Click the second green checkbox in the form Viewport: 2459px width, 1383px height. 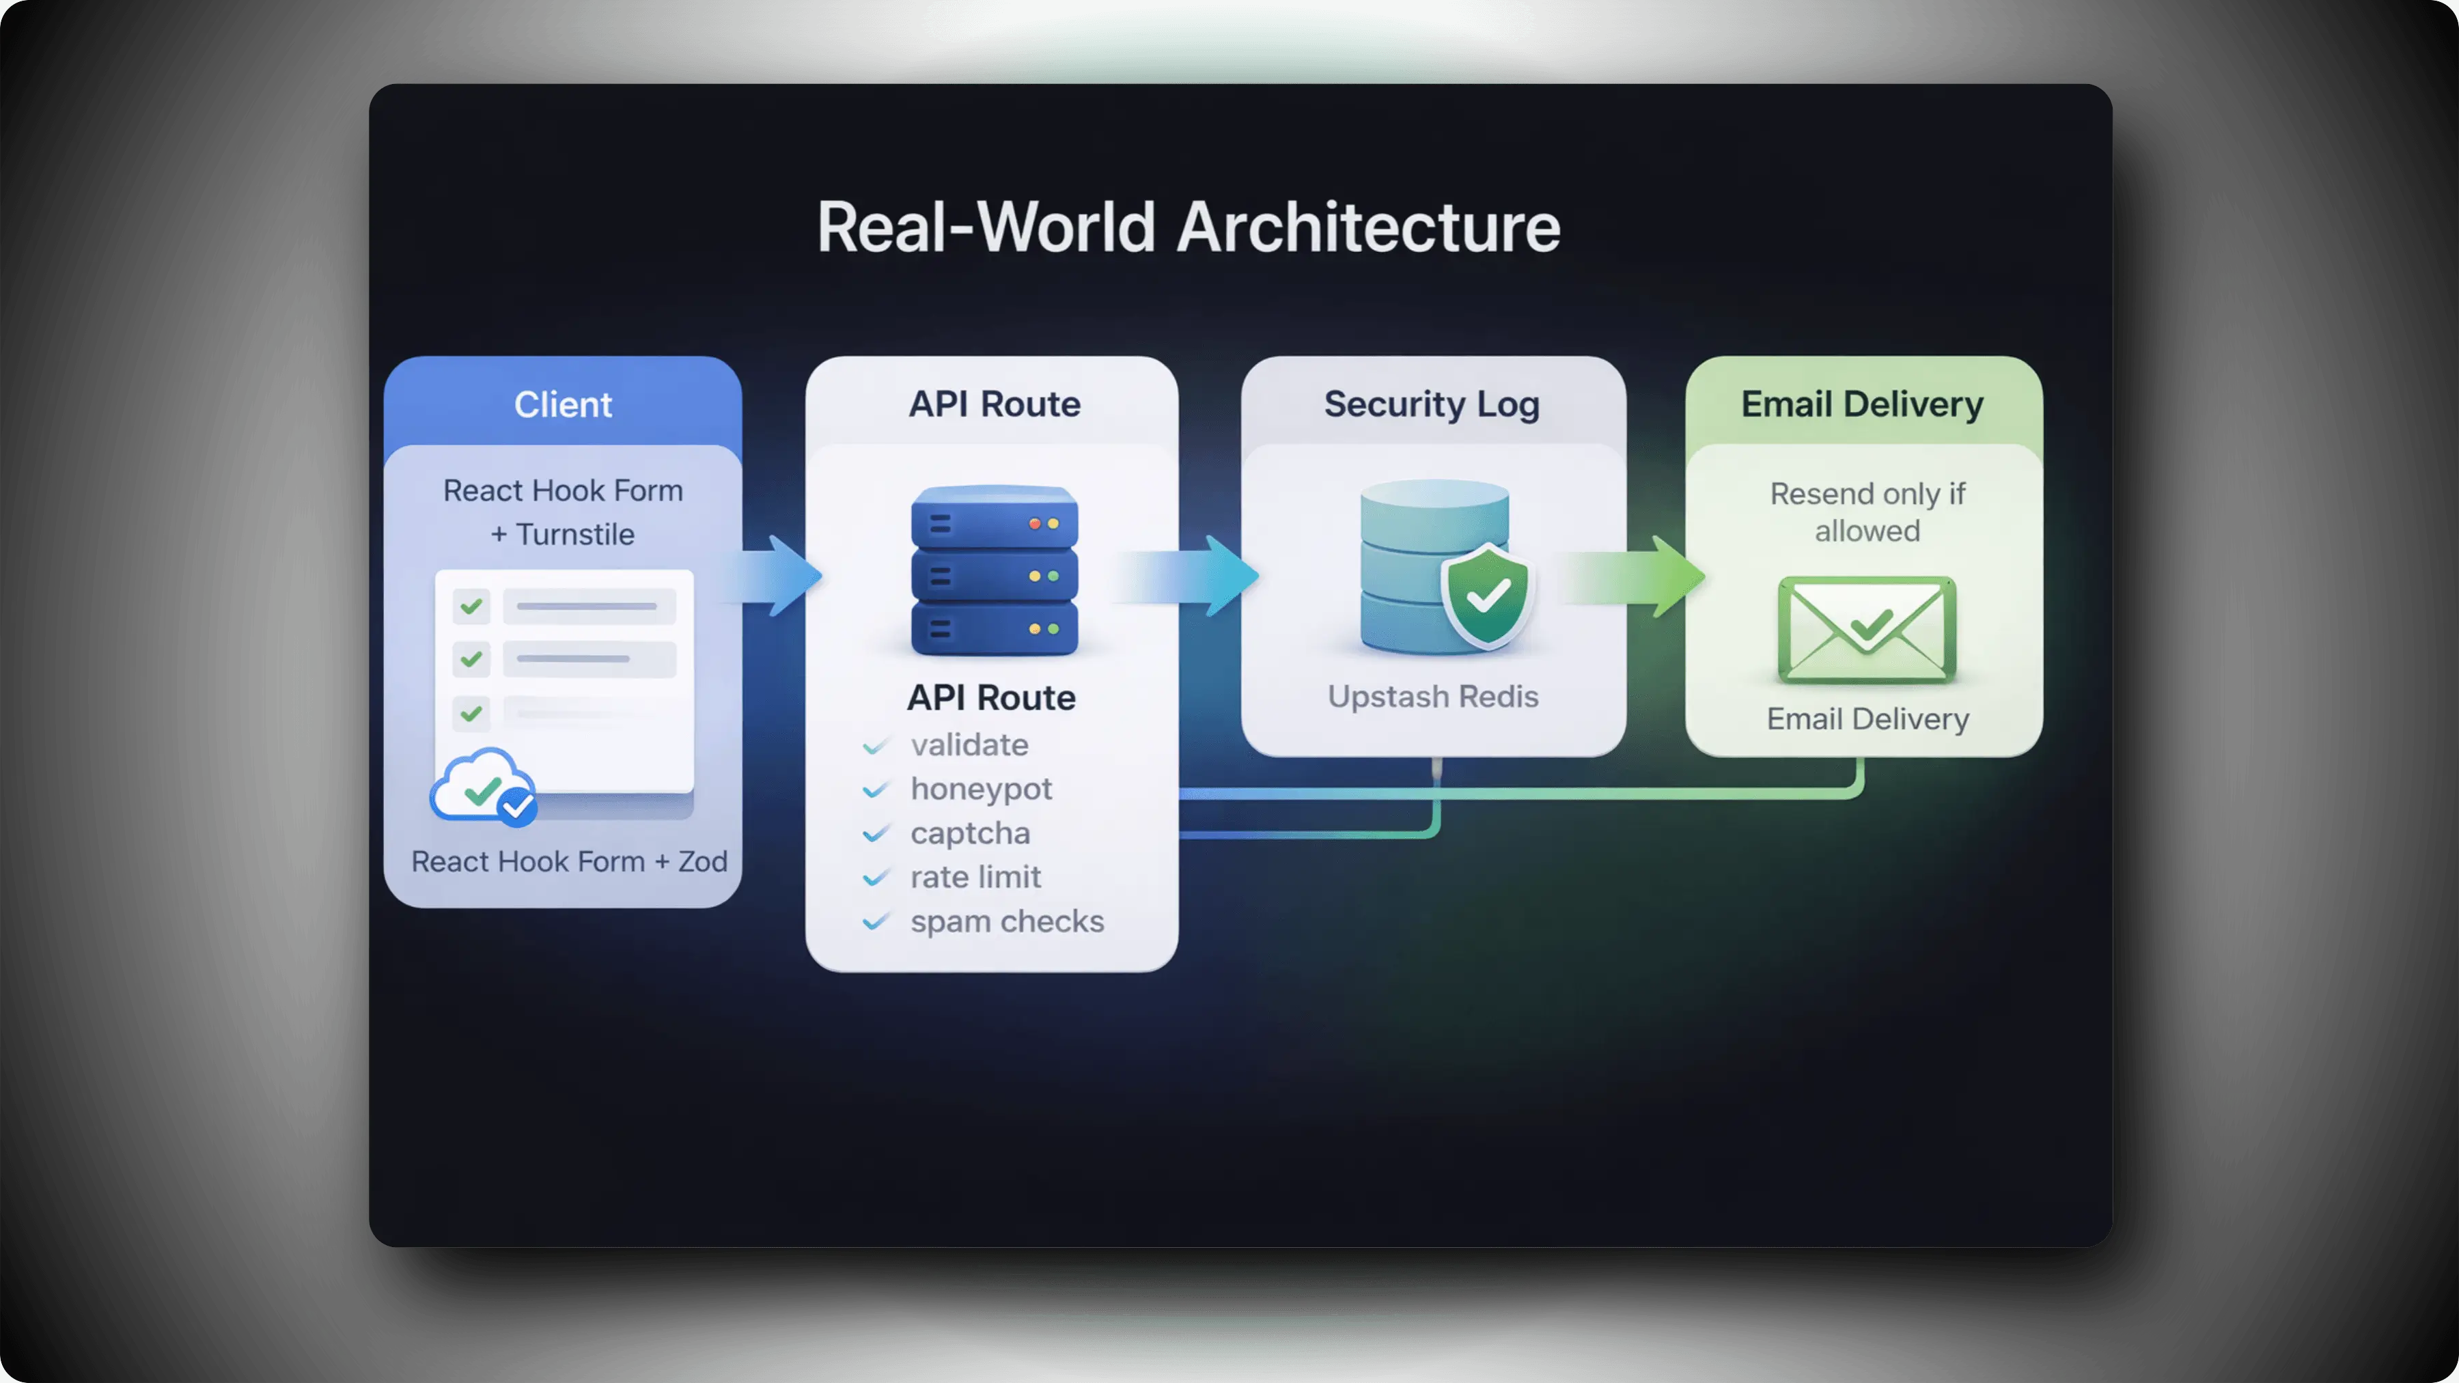(471, 658)
